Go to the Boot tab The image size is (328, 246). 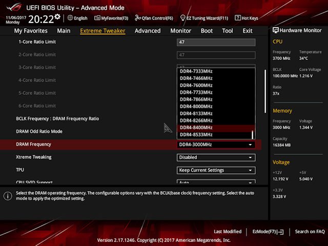tap(207, 31)
